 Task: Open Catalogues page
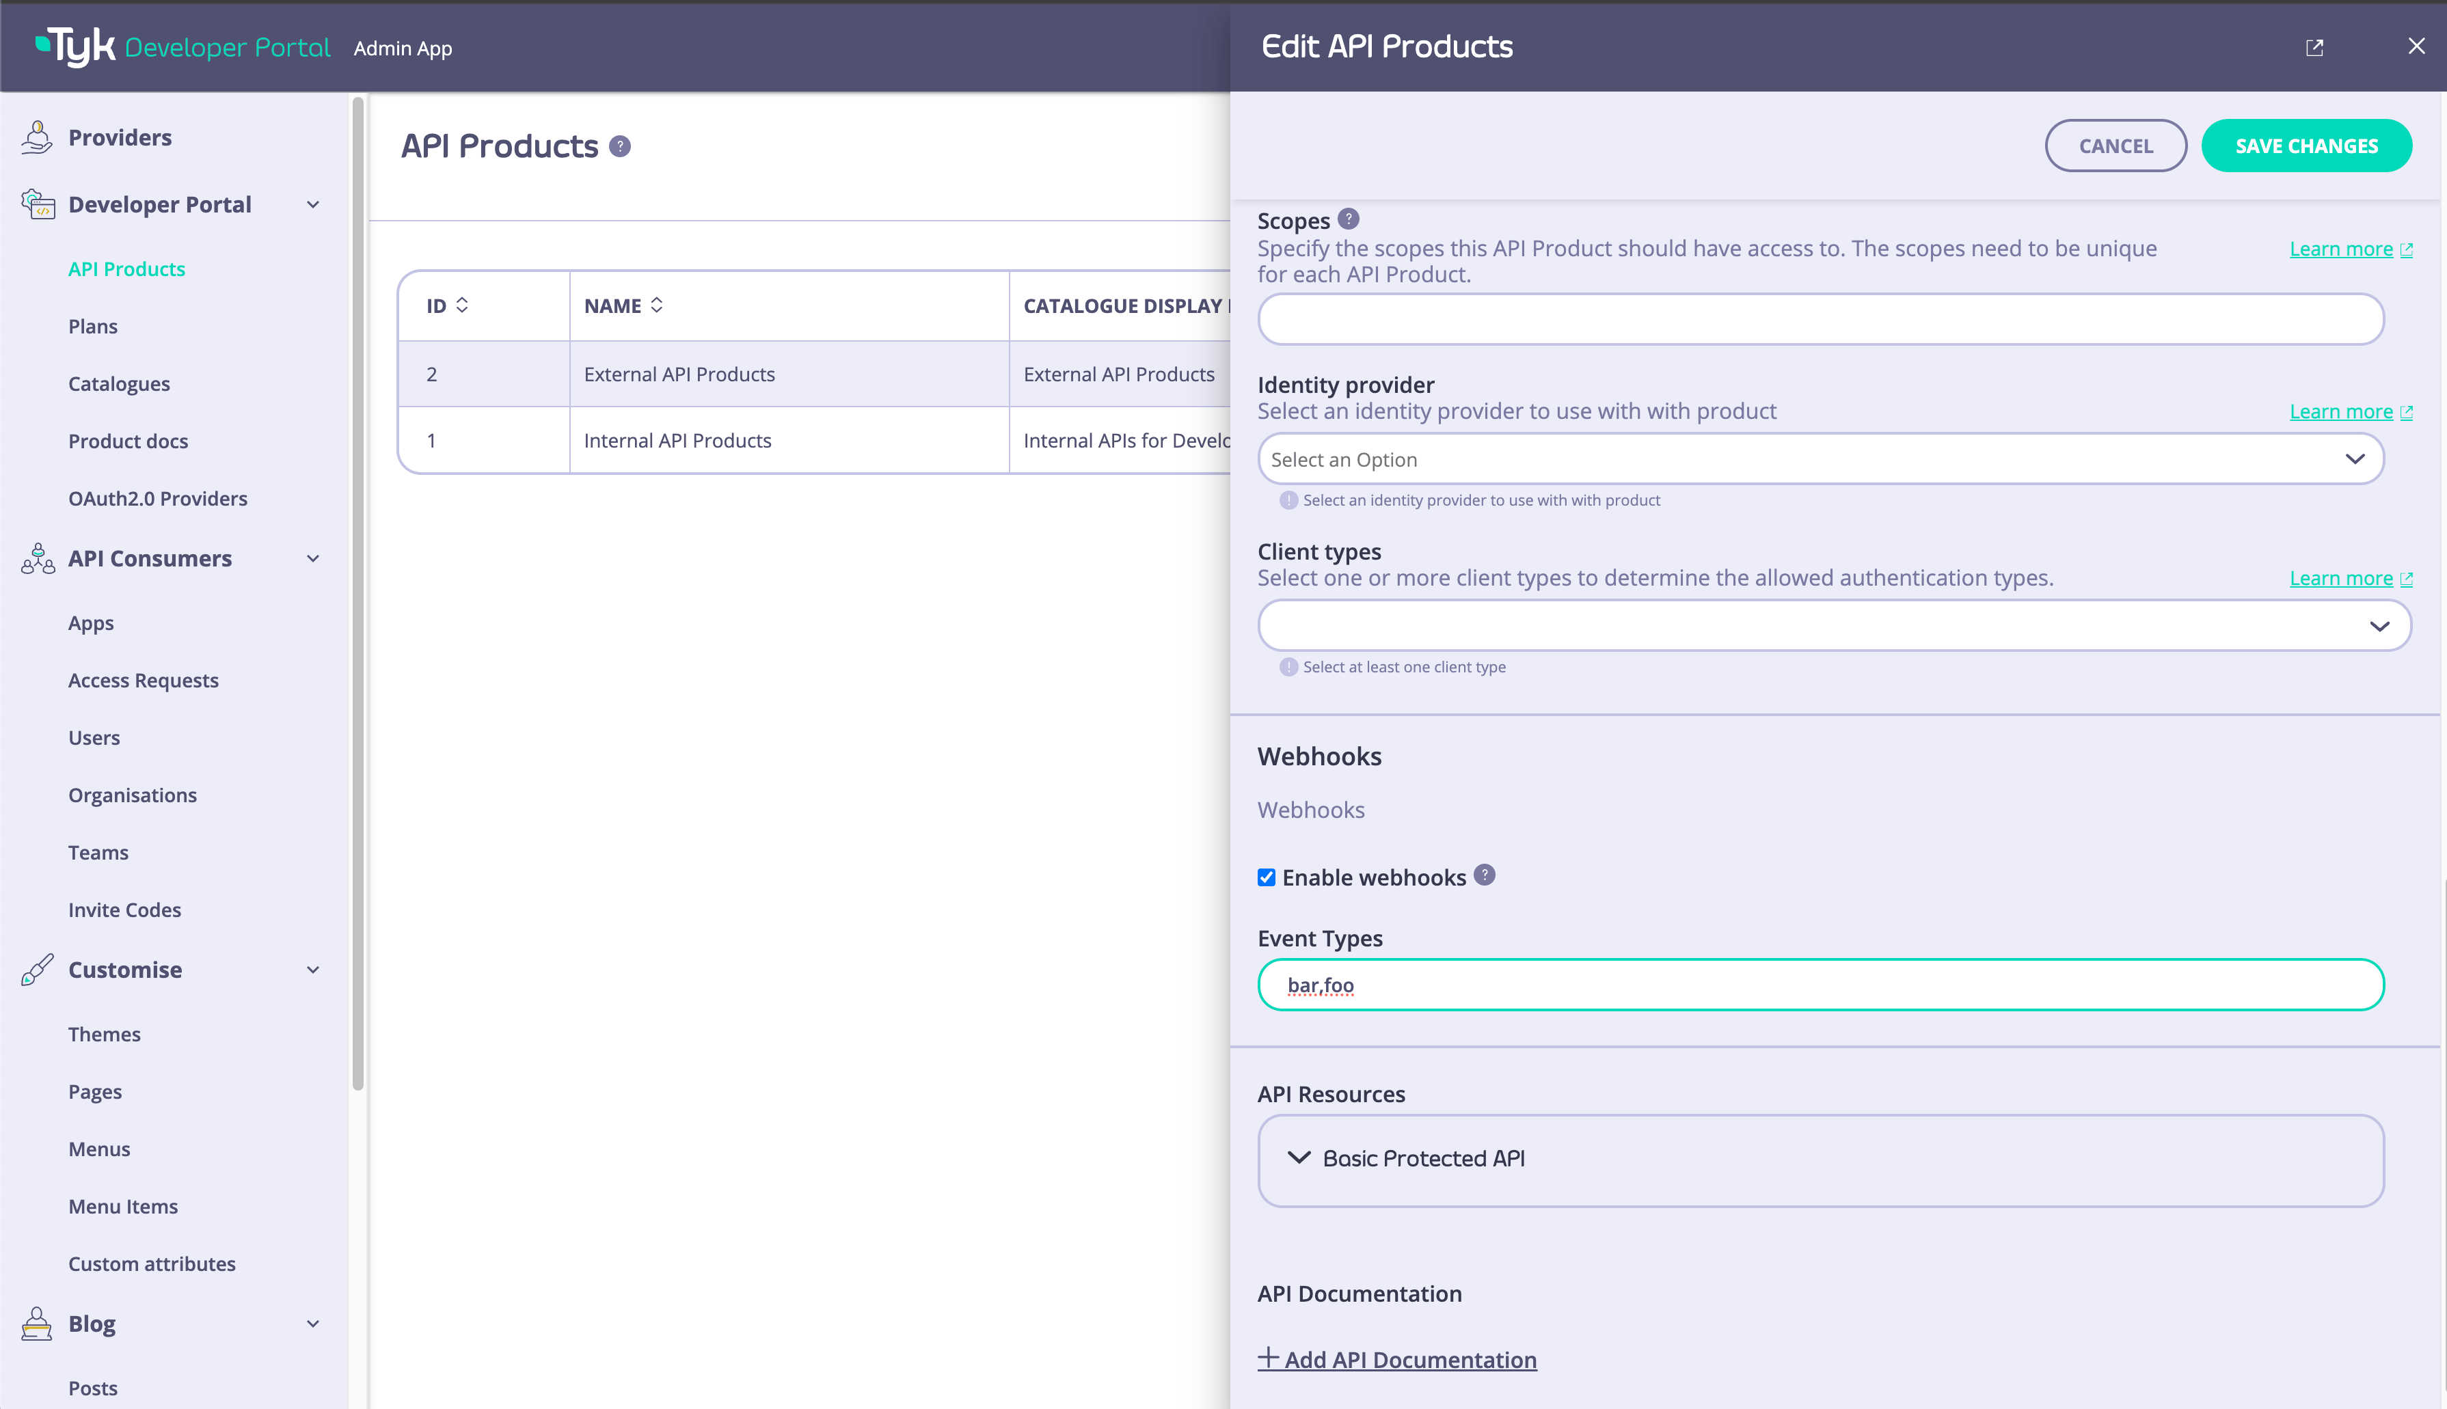(119, 383)
